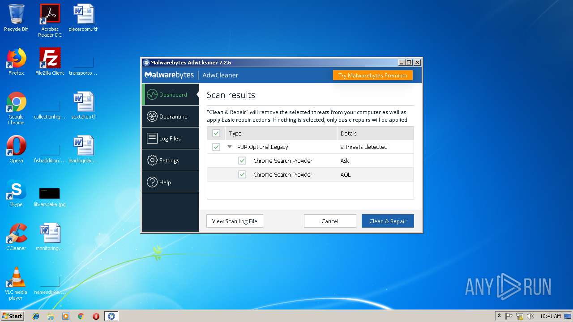
Task: Open CCleaner desktop shortcut
Action: coord(16,237)
